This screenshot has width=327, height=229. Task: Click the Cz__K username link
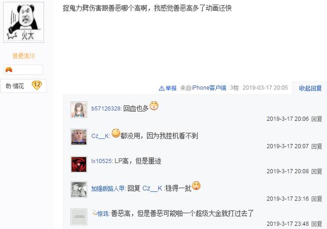100,136
